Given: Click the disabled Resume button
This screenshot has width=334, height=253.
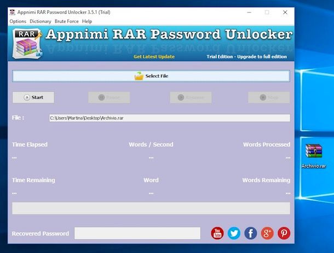Looking at the screenshot, I should point(191,97).
